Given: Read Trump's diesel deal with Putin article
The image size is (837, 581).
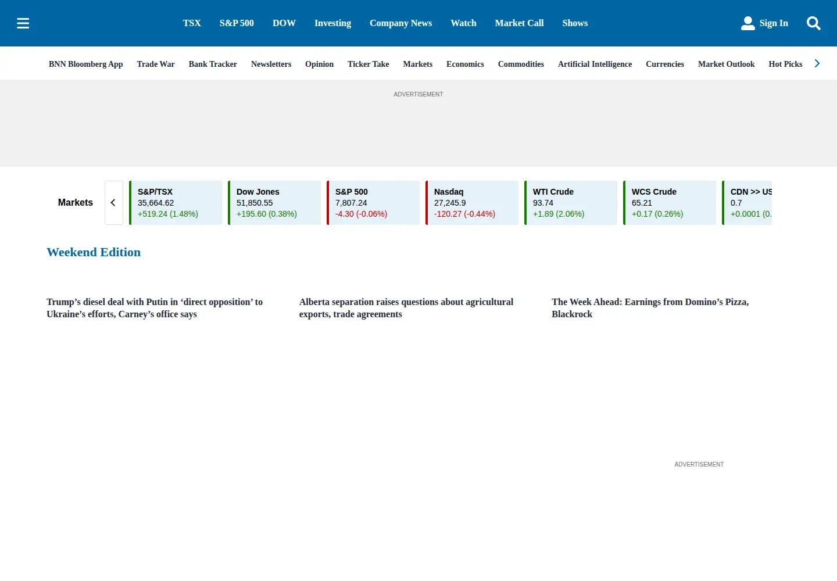Looking at the screenshot, I should pyautogui.click(x=155, y=308).
